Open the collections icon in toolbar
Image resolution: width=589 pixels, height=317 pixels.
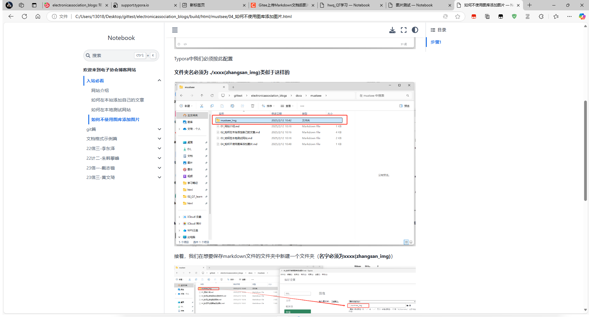(487, 16)
